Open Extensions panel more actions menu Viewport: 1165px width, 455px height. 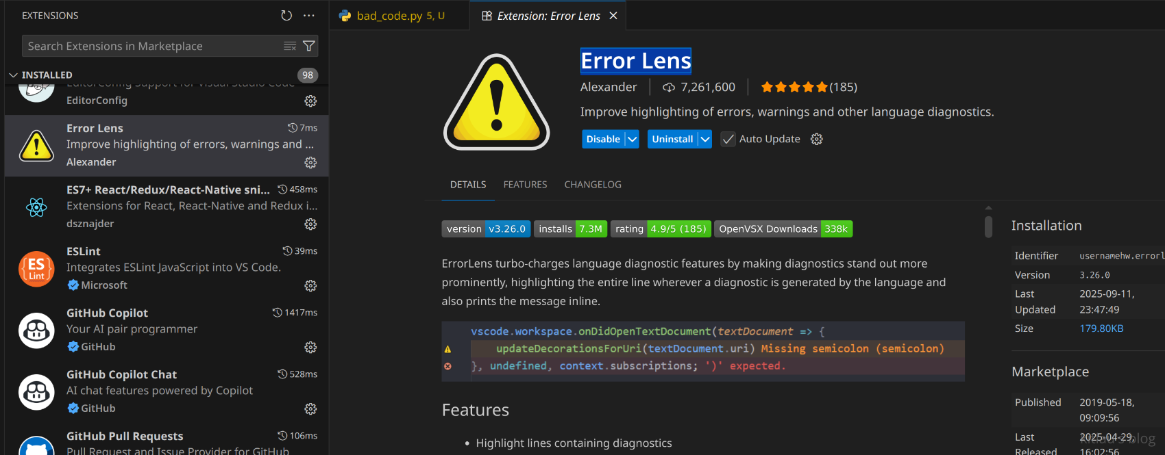point(309,15)
